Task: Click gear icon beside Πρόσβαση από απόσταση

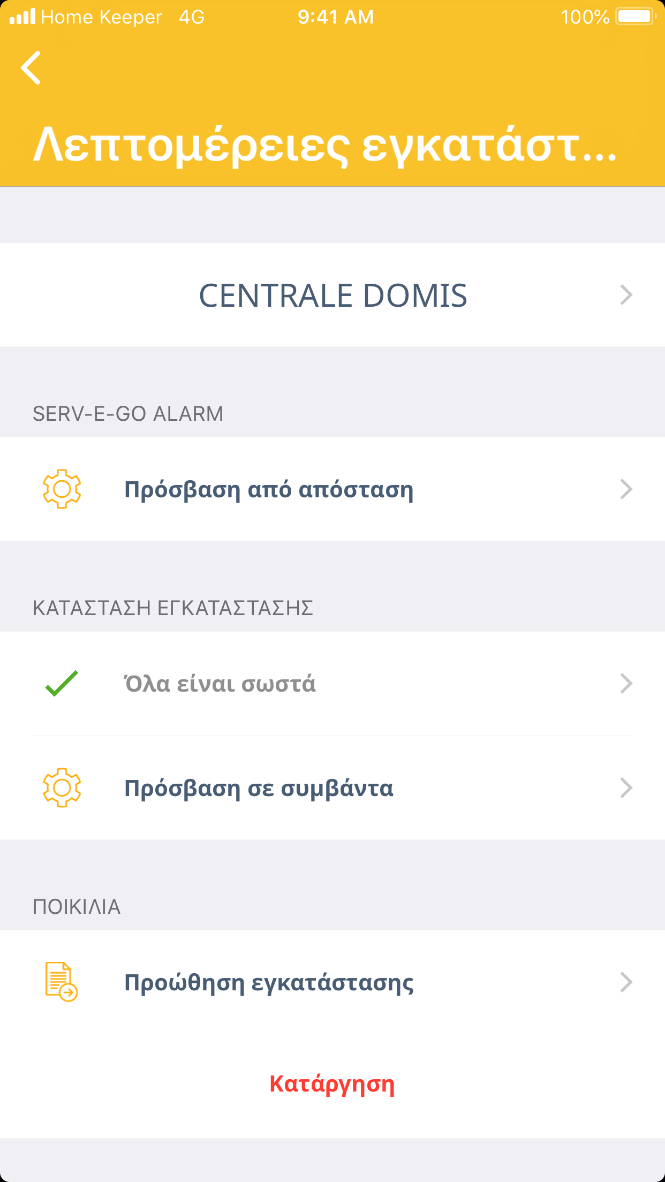Action: click(62, 489)
